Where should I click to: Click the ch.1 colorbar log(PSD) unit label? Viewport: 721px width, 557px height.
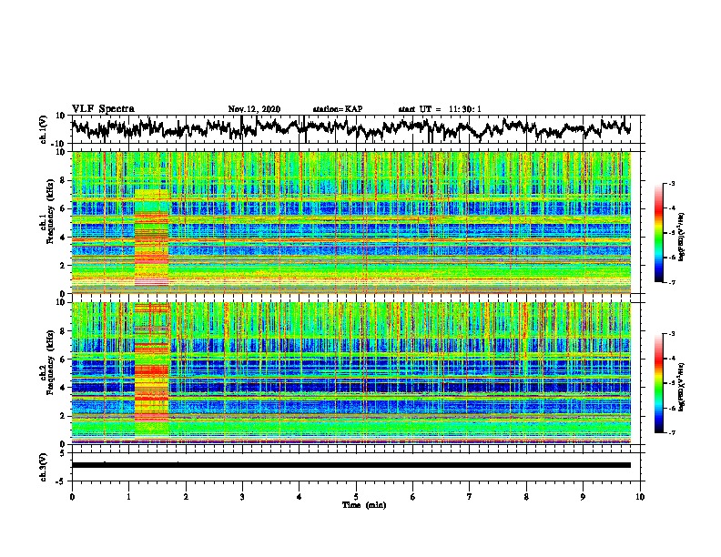682,238
